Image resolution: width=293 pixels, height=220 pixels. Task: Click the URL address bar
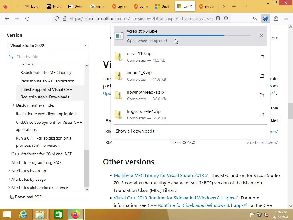tap(141, 19)
